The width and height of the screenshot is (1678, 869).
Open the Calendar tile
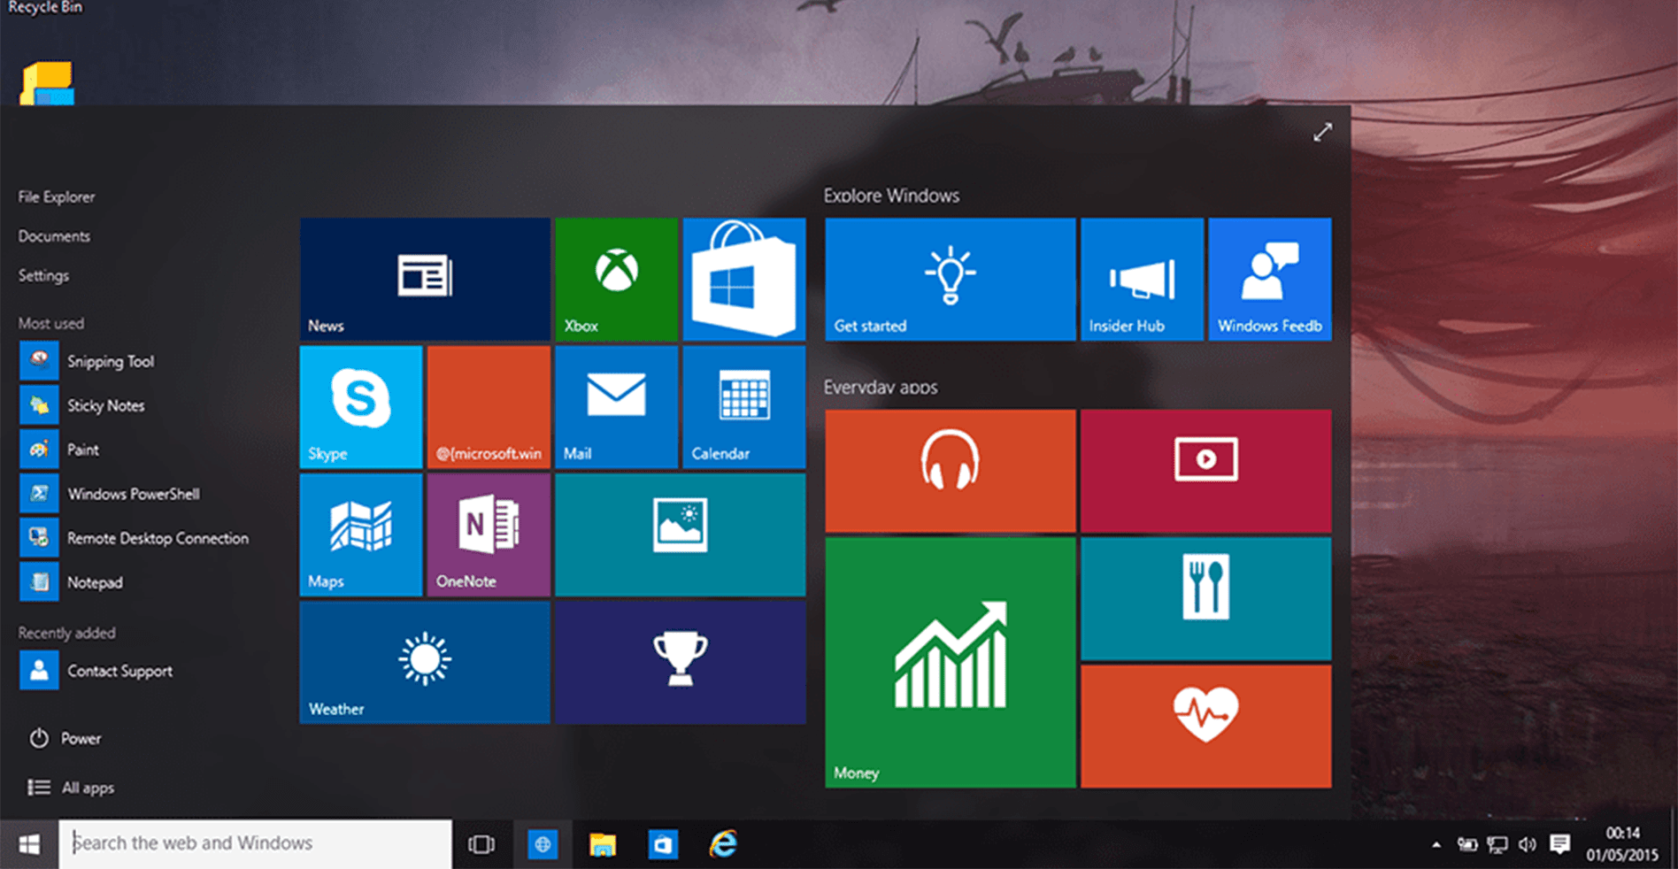[x=744, y=407]
